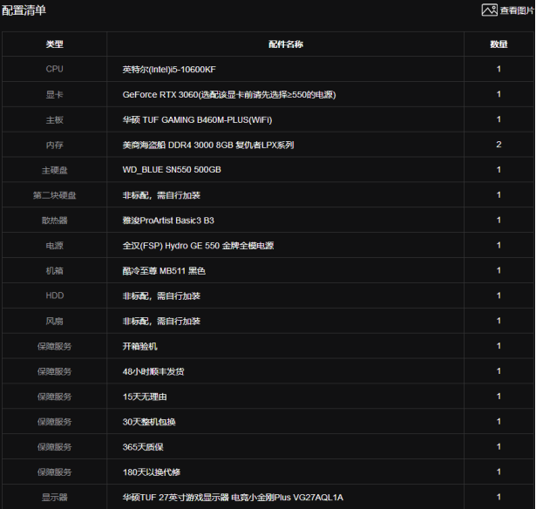The height and width of the screenshot is (509, 536).
Task: Click 保障服务 label beside 365天质保
Action: 54,447
